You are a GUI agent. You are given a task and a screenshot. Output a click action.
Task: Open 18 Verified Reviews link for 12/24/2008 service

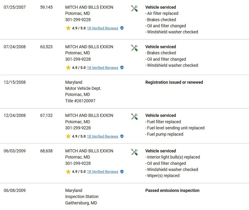point(103,136)
